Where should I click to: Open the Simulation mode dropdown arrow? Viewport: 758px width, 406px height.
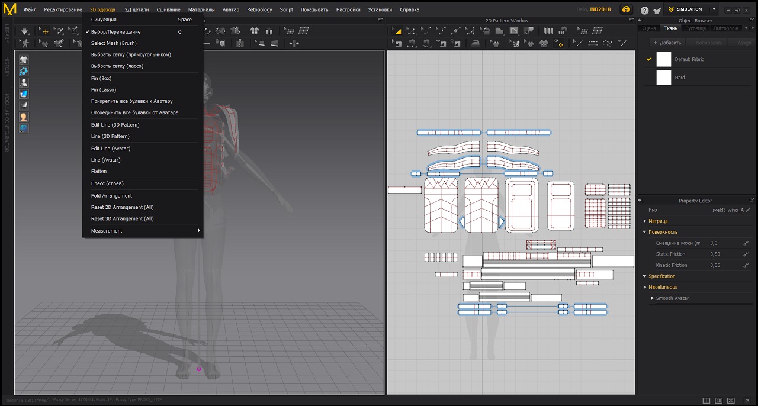point(714,9)
